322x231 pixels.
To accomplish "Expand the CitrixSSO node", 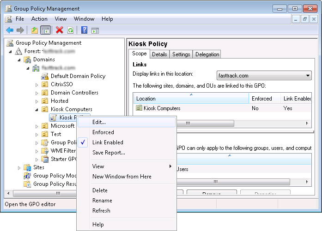I will coord(36,85).
